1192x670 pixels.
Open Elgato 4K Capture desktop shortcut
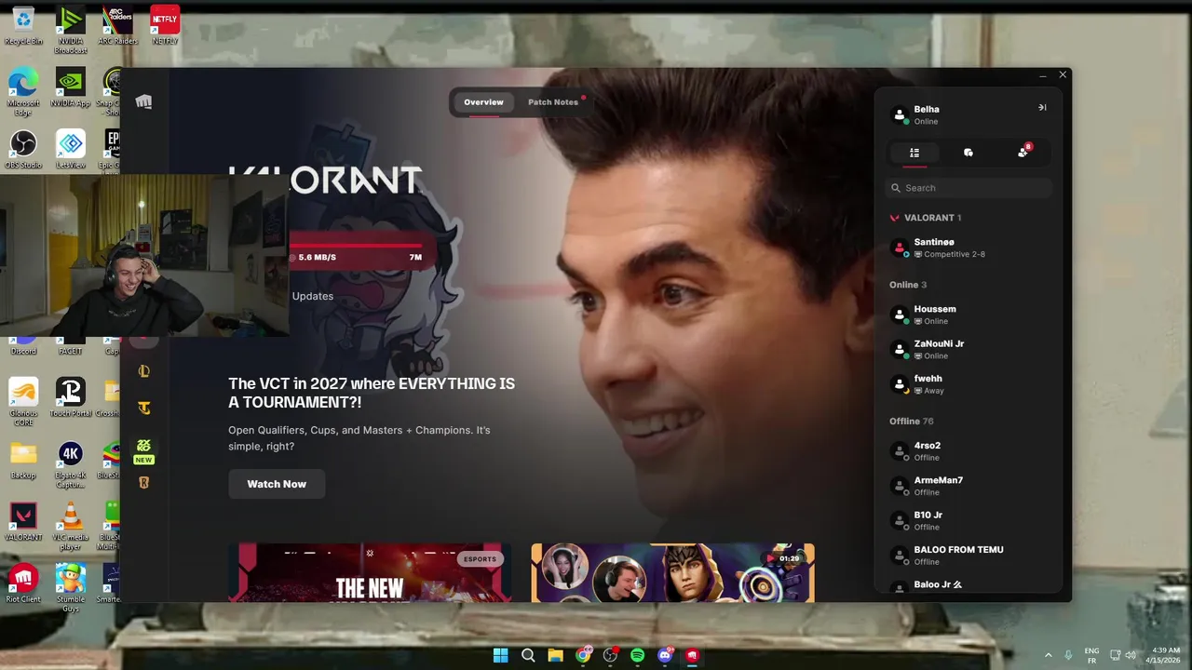[71, 464]
